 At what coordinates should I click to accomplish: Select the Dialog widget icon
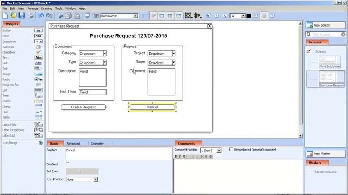point(39,106)
